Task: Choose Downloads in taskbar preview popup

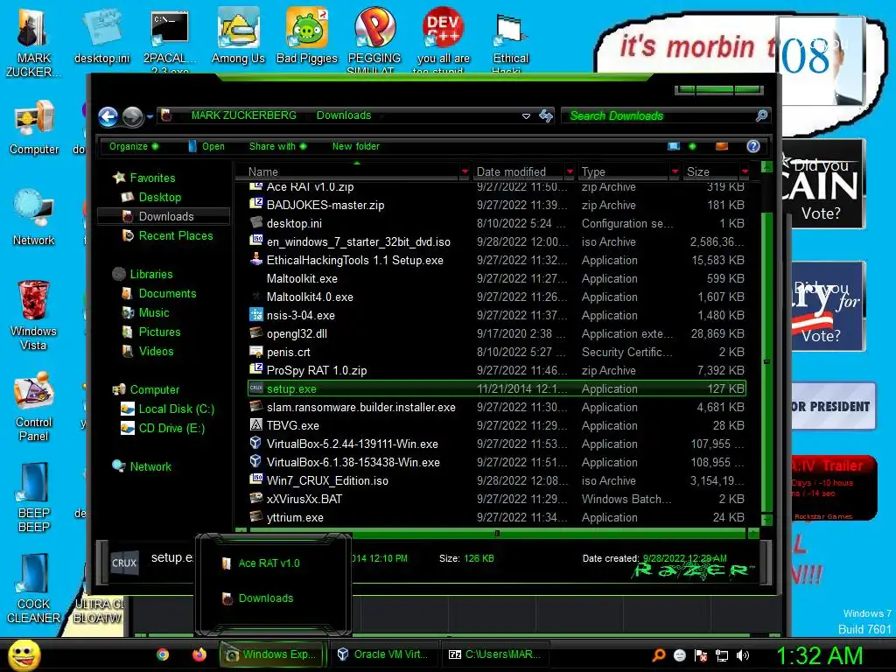Action: pyautogui.click(x=266, y=598)
